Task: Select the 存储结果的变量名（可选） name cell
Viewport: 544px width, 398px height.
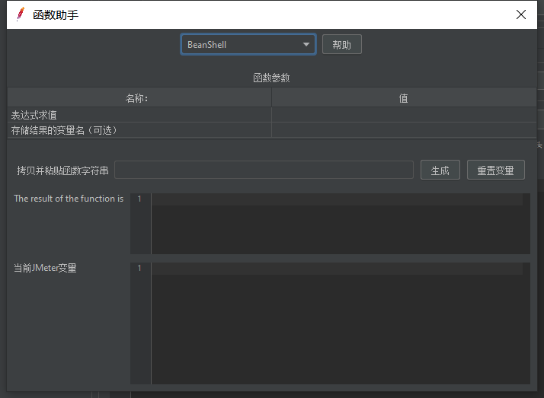Action: click(x=139, y=130)
